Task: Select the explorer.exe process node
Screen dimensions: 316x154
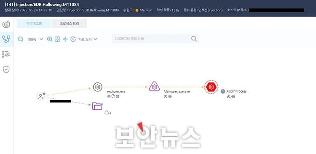Action: pyautogui.click(x=98, y=87)
